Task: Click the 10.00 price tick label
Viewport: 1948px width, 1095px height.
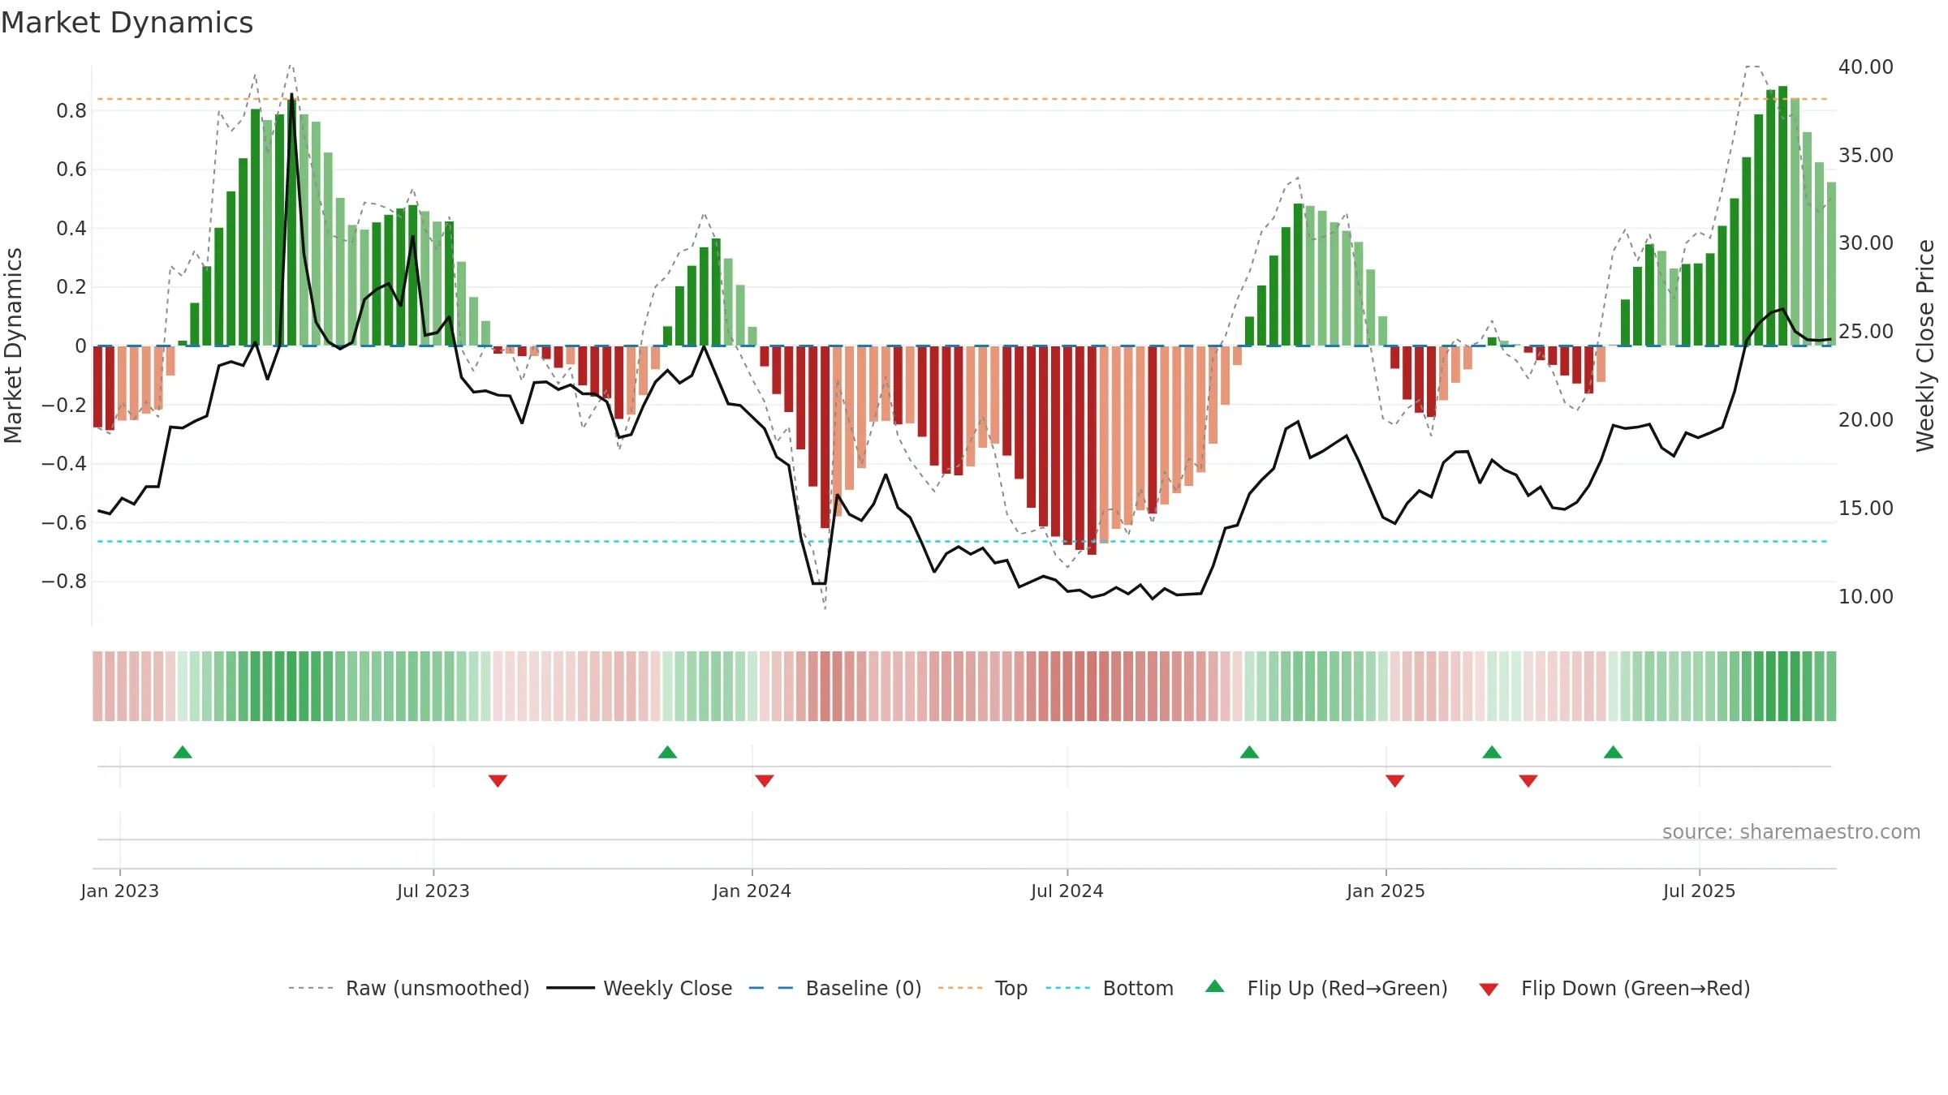Action: click(1866, 596)
